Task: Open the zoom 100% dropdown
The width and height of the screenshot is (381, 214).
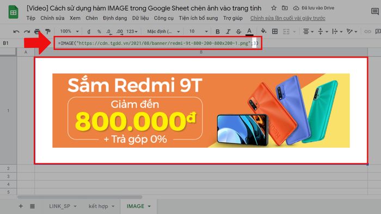Action: pos(69,32)
